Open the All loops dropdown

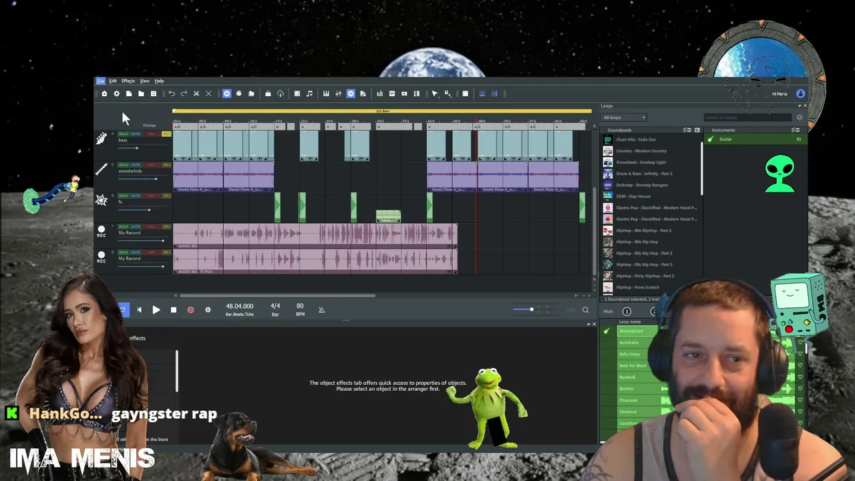click(624, 118)
